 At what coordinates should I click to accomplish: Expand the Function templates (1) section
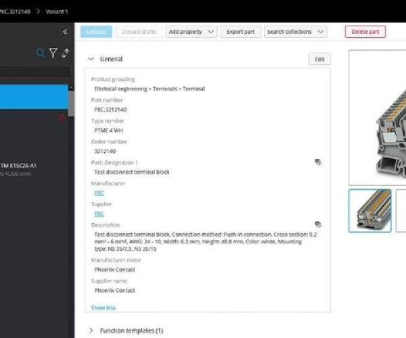tap(91, 331)
